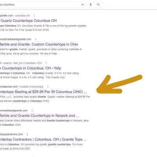Click snippet 'us today at (614) 239-7837'
Image resolution: width=157 pixels, height=157 pixels.
click(15, 149)
